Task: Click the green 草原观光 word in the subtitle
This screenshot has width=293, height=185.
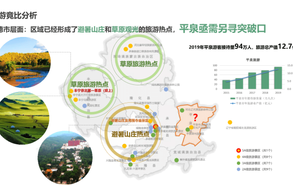Action: [x=125, y=29]
